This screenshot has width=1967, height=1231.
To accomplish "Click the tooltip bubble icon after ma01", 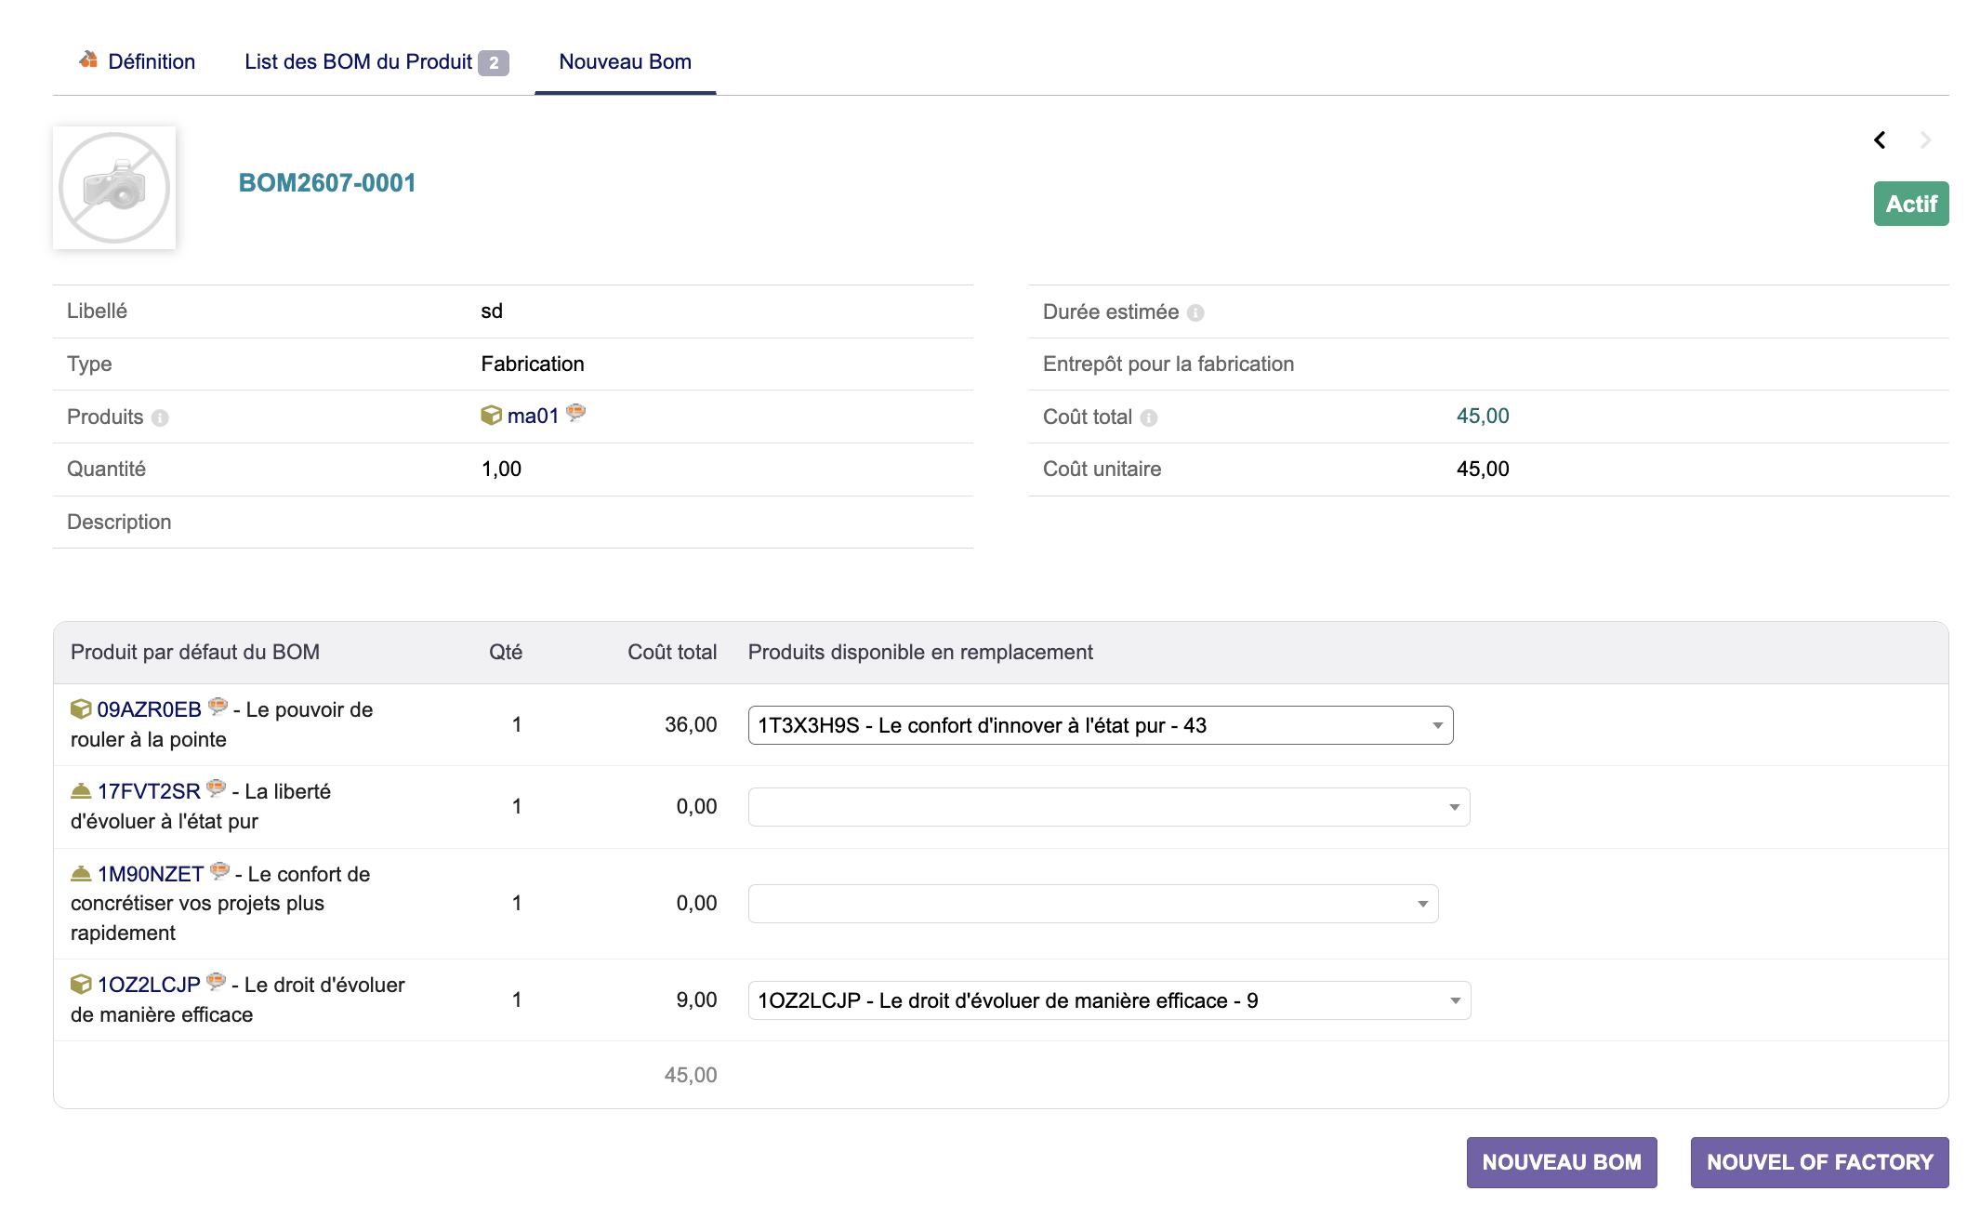I will pyautogui.click(x=576, y=413).
